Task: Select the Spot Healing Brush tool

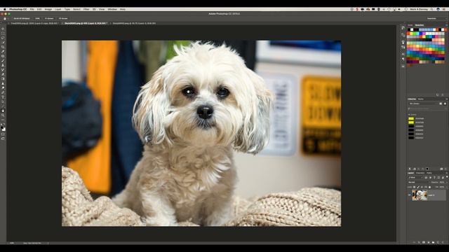Action: (x=3, y=56)
